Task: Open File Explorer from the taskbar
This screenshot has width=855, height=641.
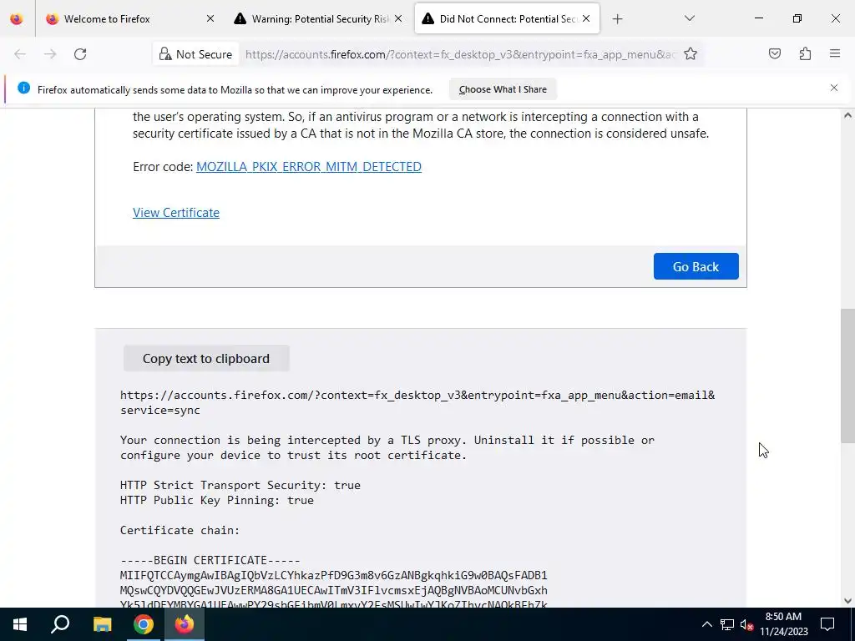Action: (102, 624)
